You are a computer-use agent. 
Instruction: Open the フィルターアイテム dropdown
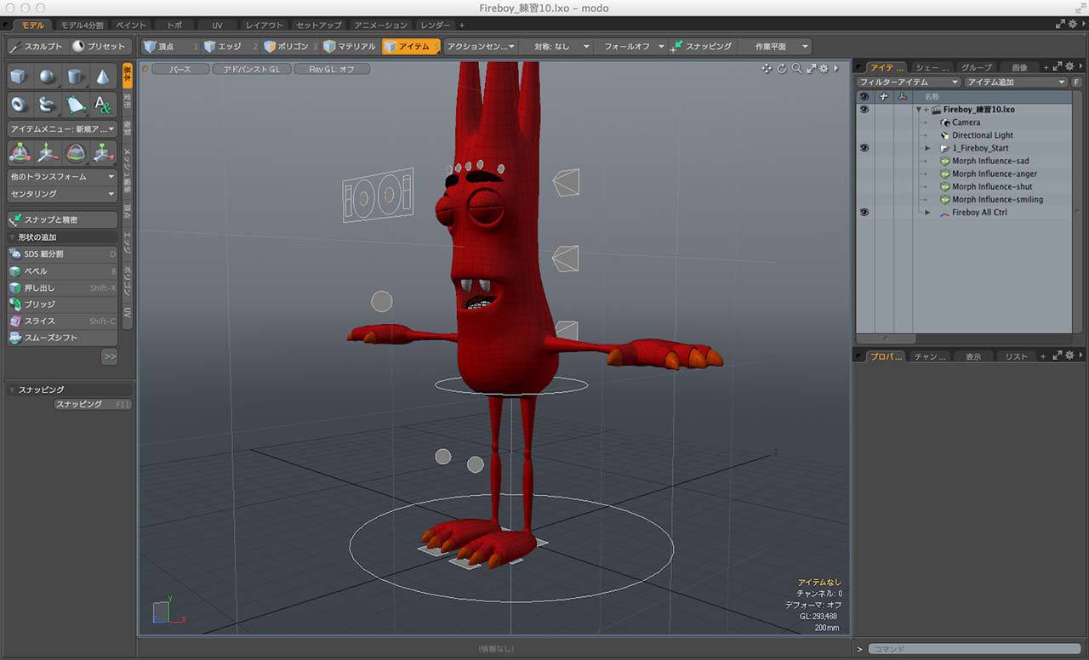(x=909, y=82)
